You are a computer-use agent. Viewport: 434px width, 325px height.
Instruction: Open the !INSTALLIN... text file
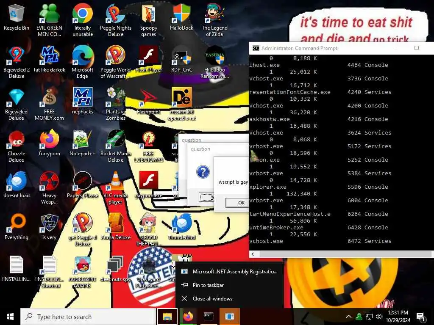[17, 269]
